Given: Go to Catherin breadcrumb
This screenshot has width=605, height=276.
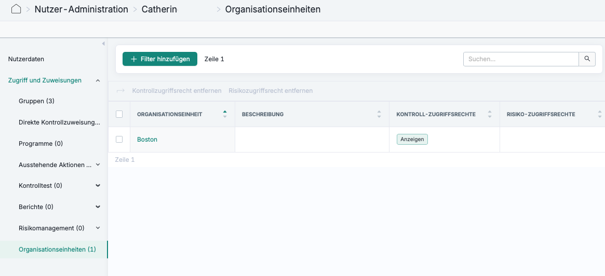Looking at the screenshot, I should tap(159, 9).
